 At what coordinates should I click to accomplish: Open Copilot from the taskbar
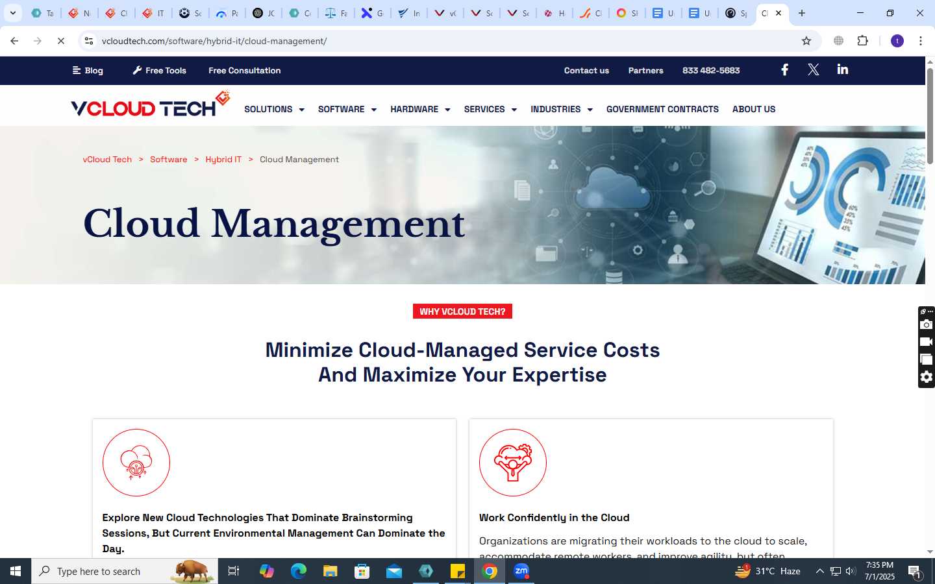click(266, 571)
